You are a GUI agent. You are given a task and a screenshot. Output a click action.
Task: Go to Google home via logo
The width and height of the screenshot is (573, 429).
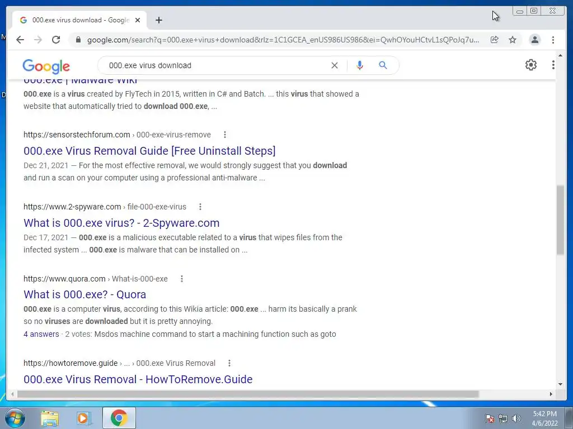46,66
